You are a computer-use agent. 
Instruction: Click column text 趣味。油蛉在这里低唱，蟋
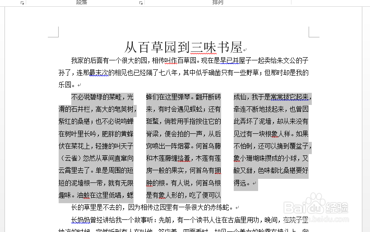tap(96, 195)
